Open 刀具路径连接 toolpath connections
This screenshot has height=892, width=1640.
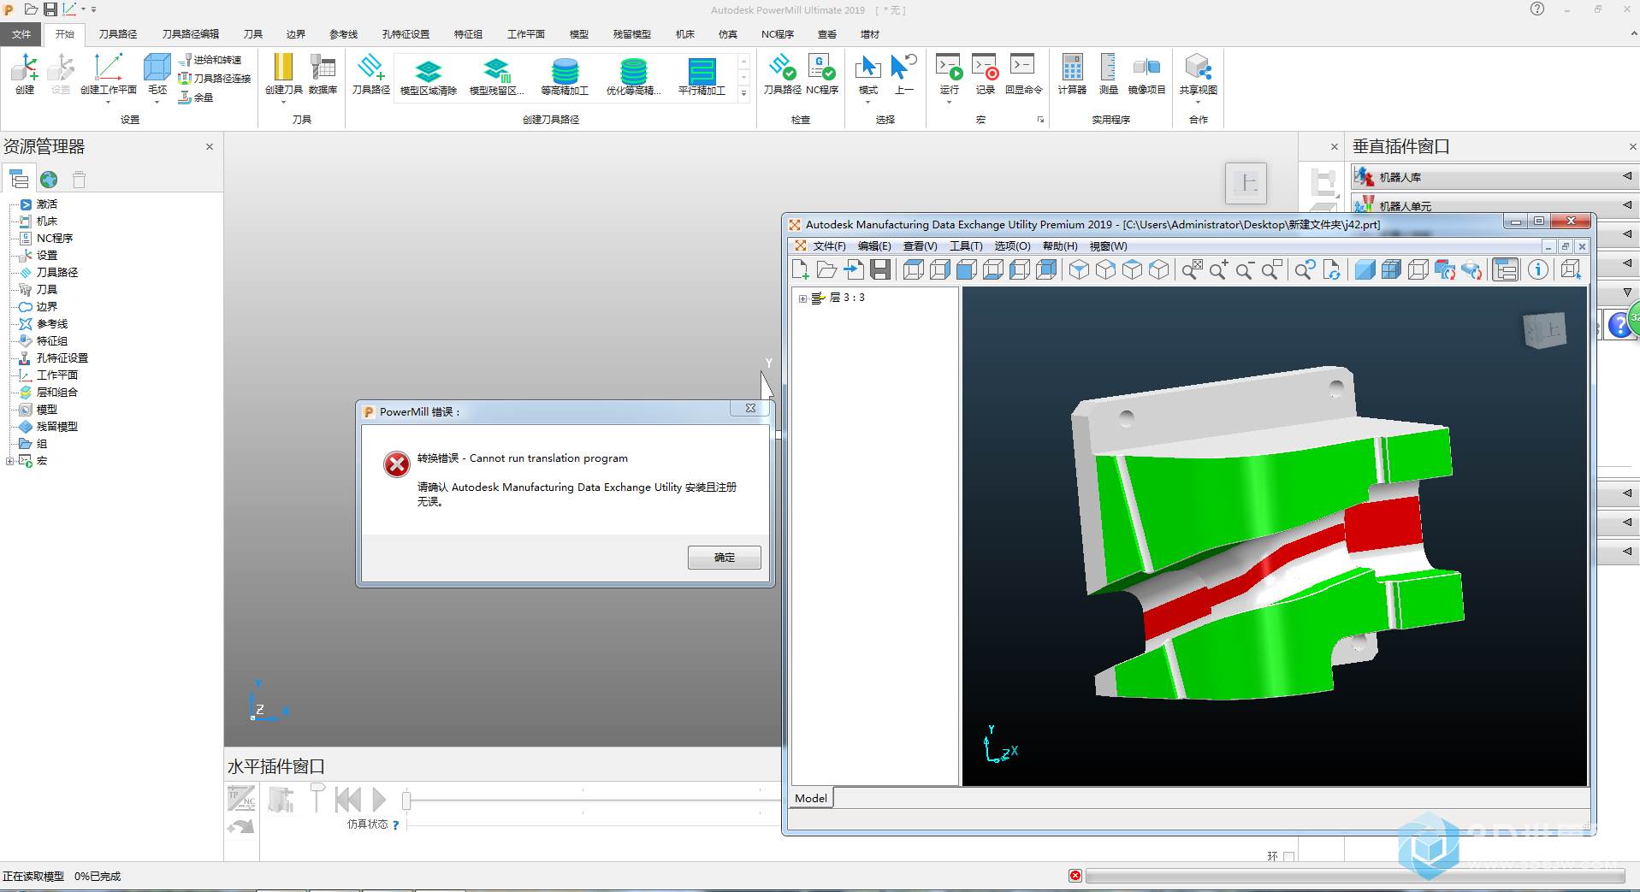(x=215, y=79)
